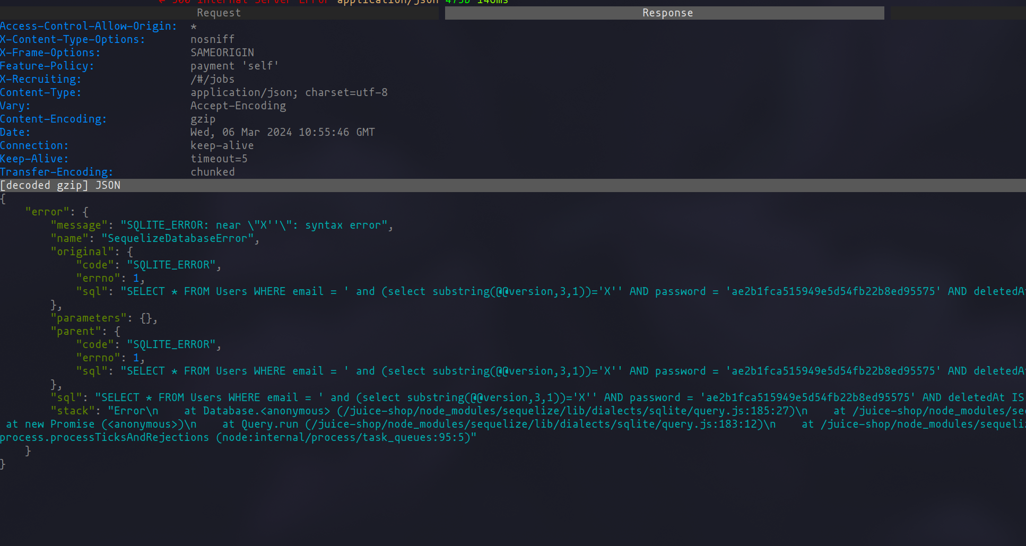The image size is (1026, 546).
Task: Click the Date header timestamp value
Action: tap(282, 132)
